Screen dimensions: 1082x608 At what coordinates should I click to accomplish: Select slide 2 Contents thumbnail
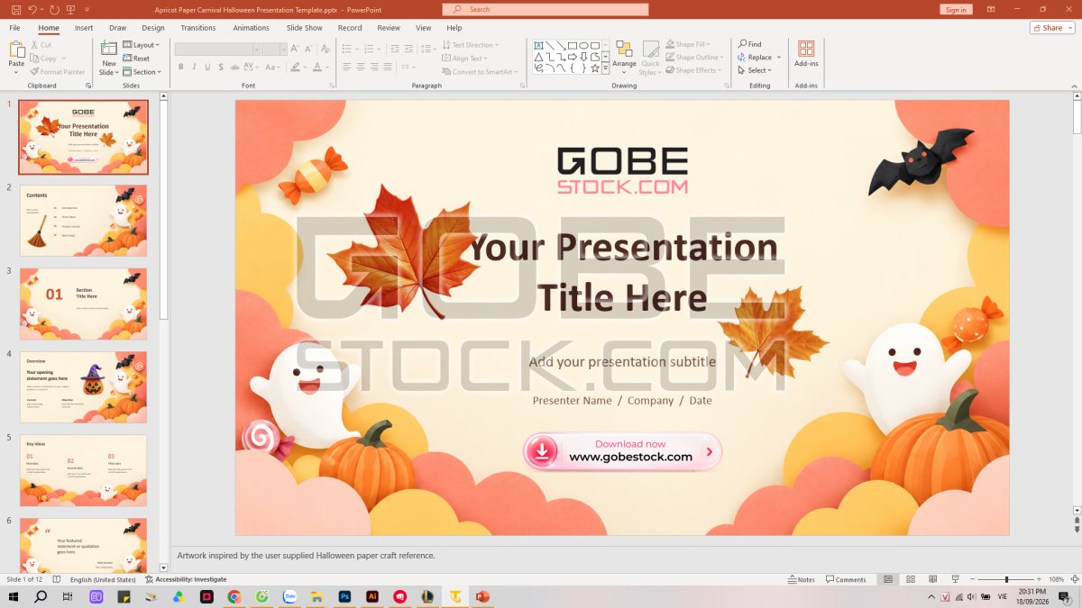pyautogui.click(x=83, y=221)
